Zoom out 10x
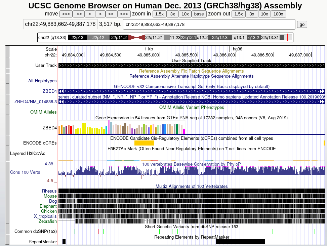327x246 pixels. point(264,14)
